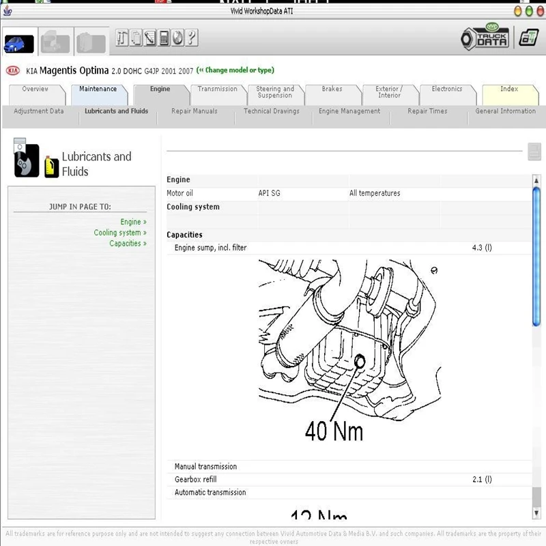The width and height of the screenshot is (546, 546).
Task: Open the Index tab
Action: point(509,89)
